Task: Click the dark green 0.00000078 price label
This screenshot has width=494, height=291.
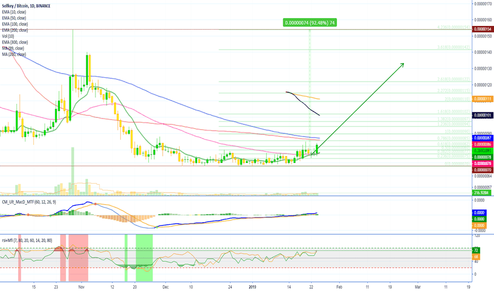Action: point(483,157)
